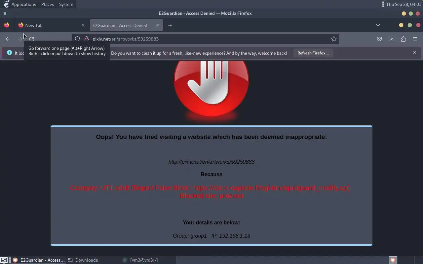Select the E2Guardian - Access Denied tab
This screenshot has width=423, height=264.
pos(126,25)
